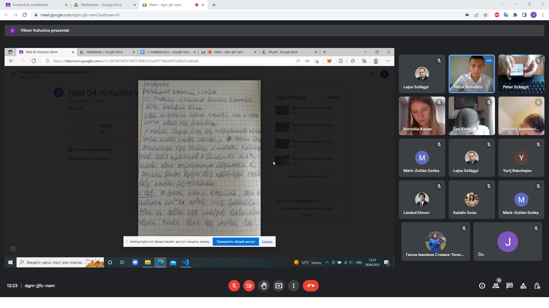Open host controls lock icon
Viewport: 549px width, 308px height.
(537, 286)
